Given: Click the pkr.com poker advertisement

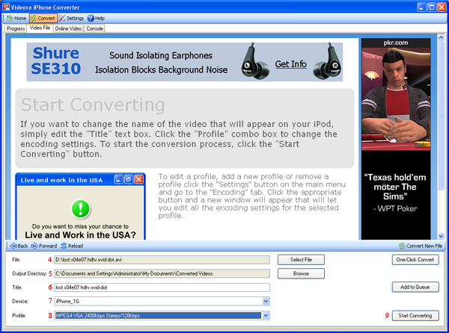Looking at the screenshot, I should 396,139.
